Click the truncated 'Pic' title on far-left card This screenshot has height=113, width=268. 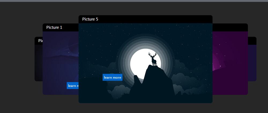(40, 41)
